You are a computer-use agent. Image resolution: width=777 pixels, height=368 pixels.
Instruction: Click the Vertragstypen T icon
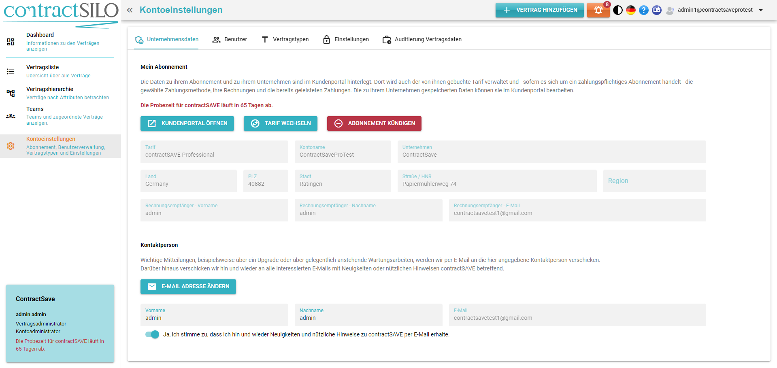click(x=265, y=40)
